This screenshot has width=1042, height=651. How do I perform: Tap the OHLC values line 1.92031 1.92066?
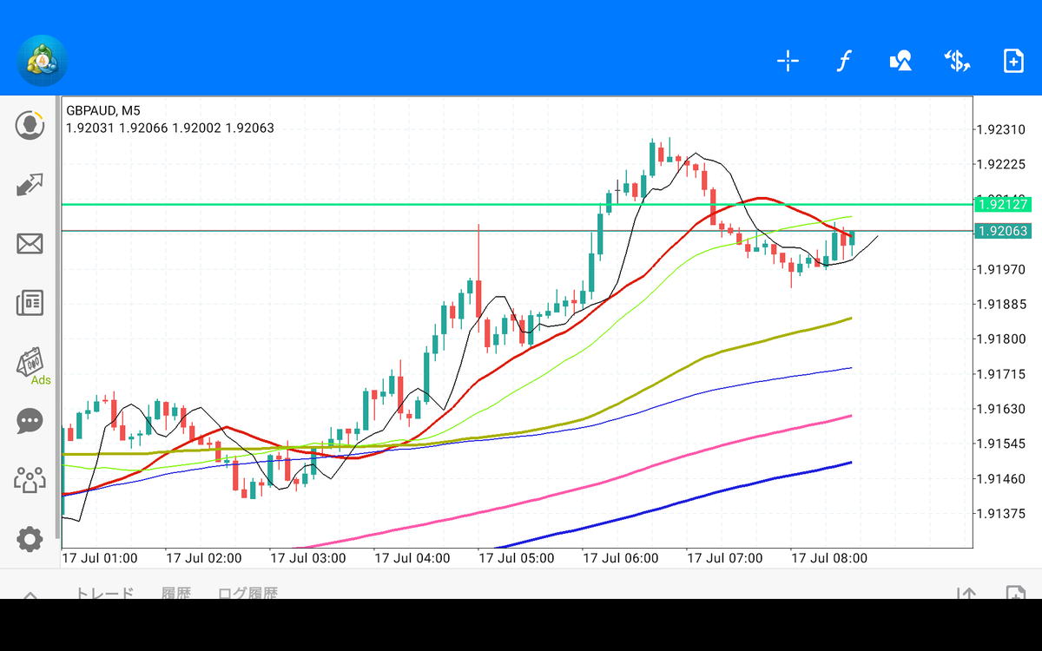(170, 128)
